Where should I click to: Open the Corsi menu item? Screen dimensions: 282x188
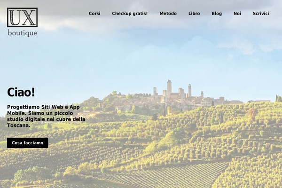94,14
